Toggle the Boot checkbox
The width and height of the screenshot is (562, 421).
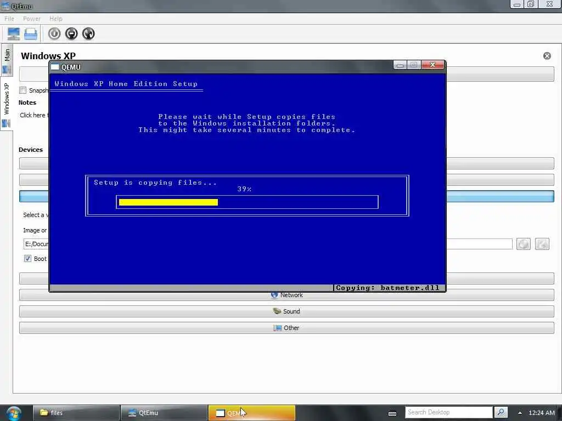27,259
